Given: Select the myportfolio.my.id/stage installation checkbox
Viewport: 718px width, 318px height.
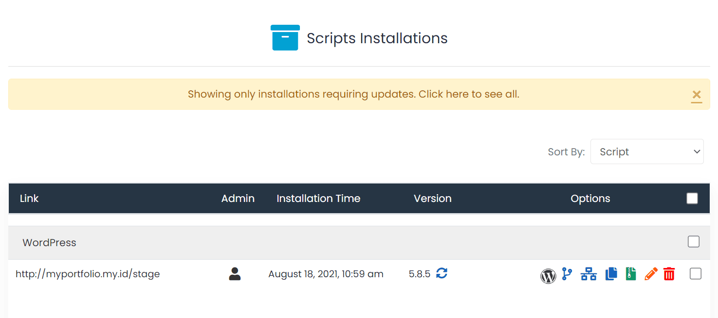Looking at the screenshot, I should 695,274.
